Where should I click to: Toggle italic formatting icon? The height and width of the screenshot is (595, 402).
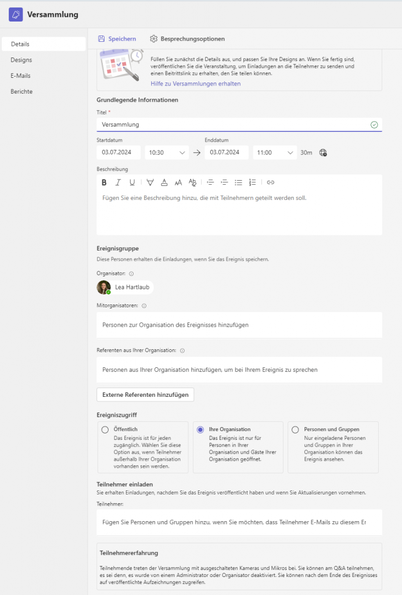point(118,182)
